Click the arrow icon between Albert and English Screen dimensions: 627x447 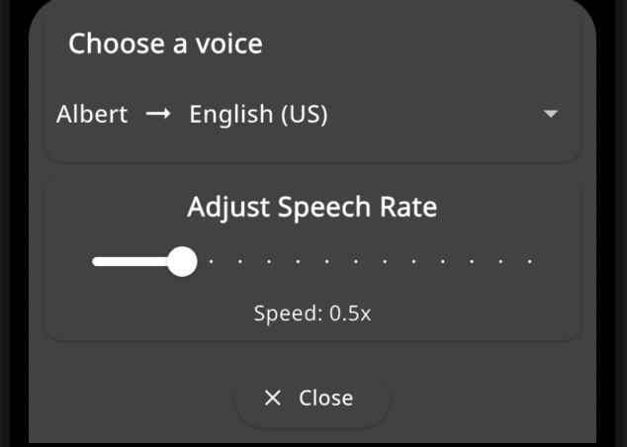point(158,115)
